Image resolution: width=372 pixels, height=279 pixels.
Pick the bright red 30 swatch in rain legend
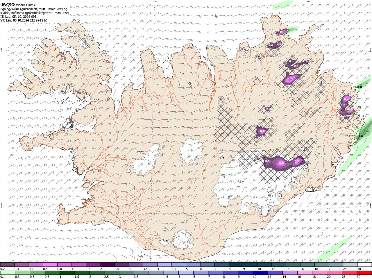(364, 273)
